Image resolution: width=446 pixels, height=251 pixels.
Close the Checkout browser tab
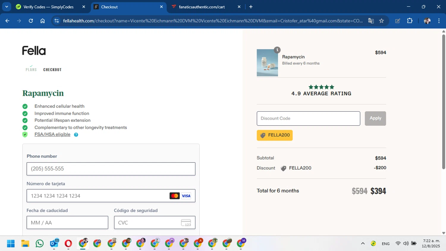pyautogui.click(x=161, y=7)
